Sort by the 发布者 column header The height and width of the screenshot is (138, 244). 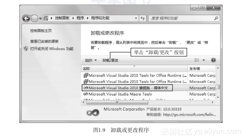tap(202, 68)
